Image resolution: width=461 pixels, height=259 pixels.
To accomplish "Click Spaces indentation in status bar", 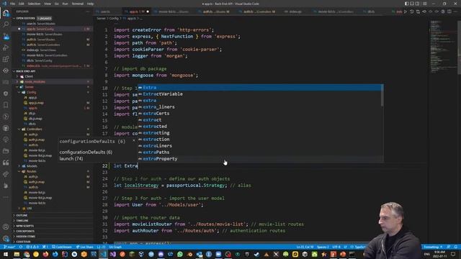I will tap(323, 247).
